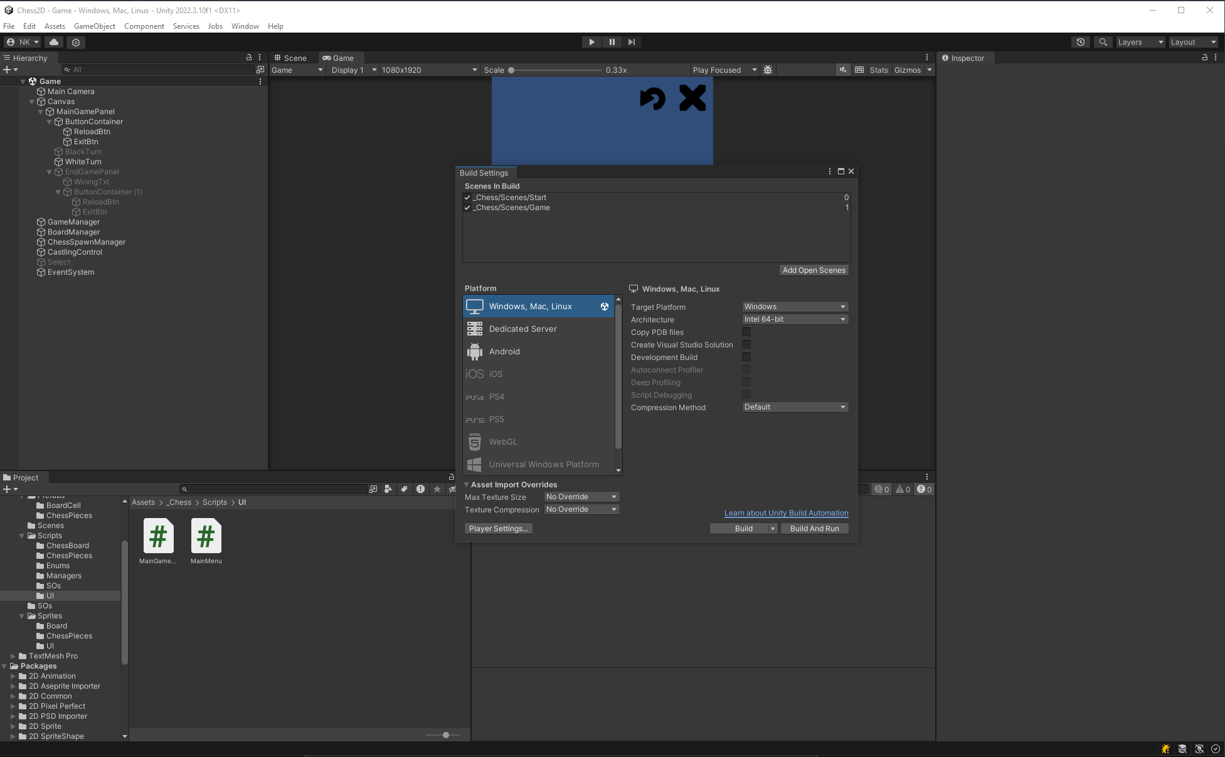Click Project search by type icon

(388, 489)
